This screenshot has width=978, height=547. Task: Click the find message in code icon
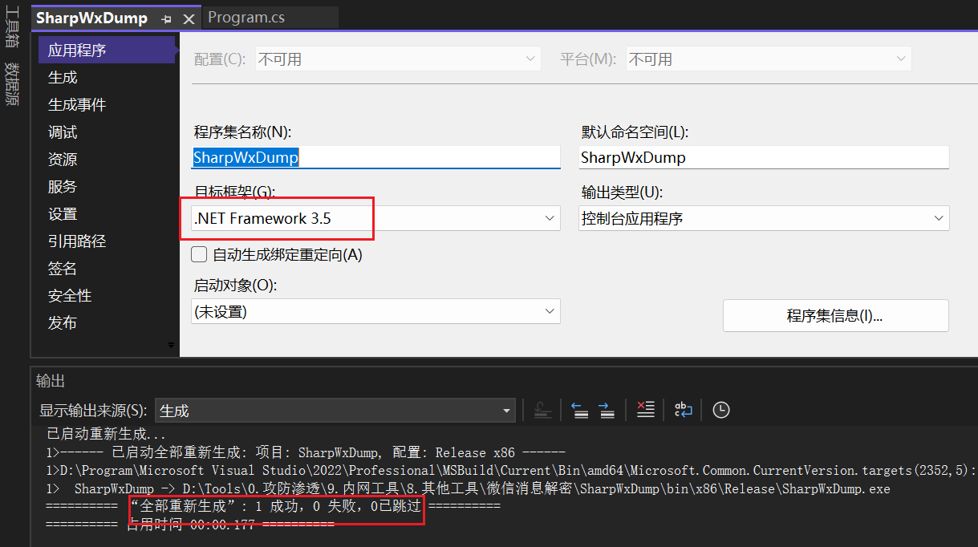(x=543, y=410)
